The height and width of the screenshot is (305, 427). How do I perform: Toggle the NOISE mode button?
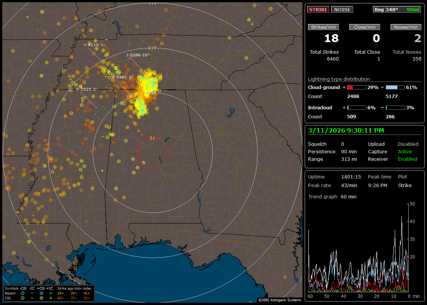pos(342,9)
